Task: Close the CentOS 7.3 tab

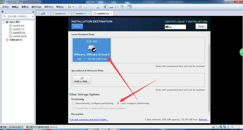Action: (89, 14)
